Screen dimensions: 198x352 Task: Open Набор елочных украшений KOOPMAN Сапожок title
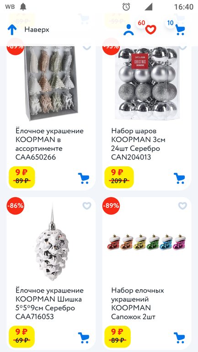coord(138,304)
